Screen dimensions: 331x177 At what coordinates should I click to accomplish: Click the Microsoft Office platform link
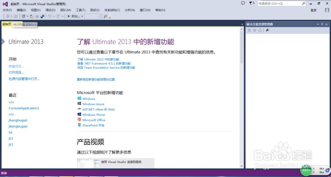(94, 120)
